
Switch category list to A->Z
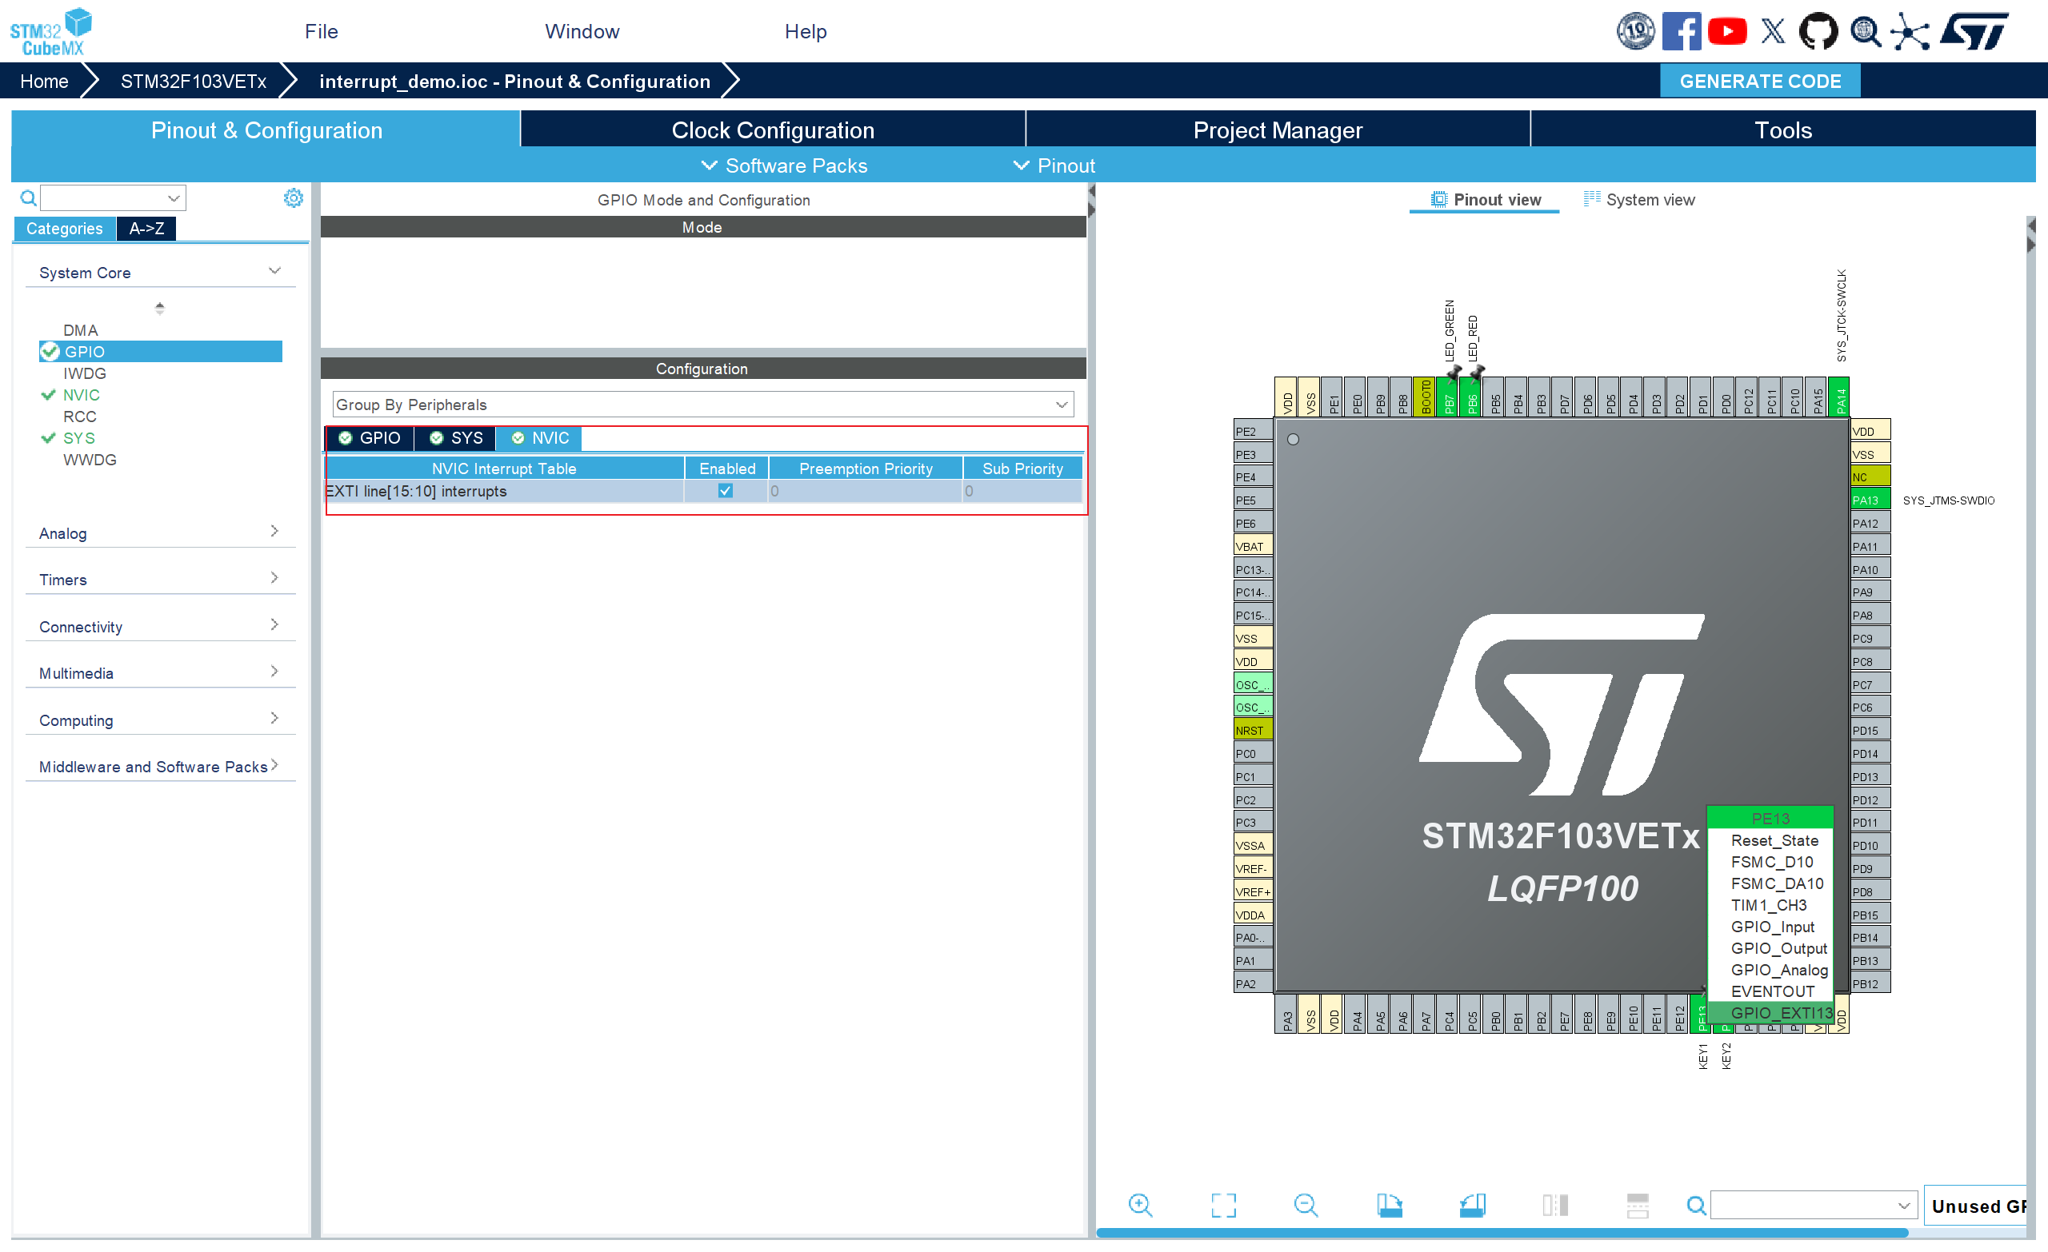pos(146,229)
